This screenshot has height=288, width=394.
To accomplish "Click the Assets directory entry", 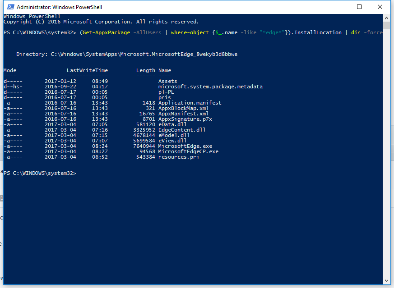I will click(x=167, y=81).
